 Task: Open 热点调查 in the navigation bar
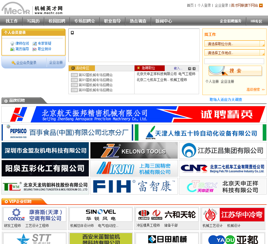(x=138, y=21)
